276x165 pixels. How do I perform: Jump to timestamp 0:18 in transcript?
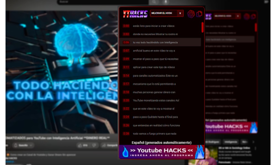[x=126, y=92]
